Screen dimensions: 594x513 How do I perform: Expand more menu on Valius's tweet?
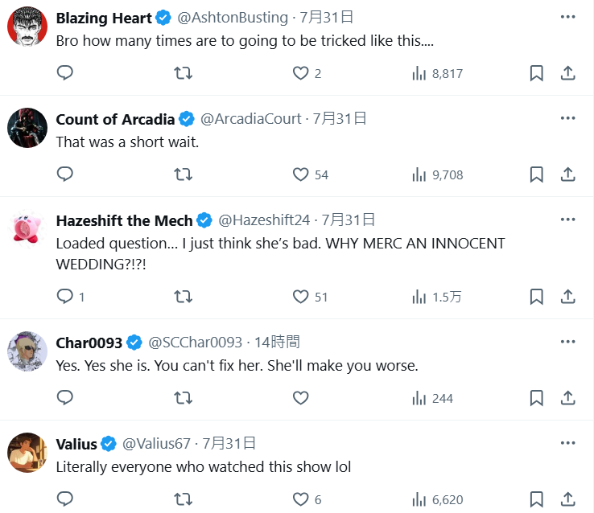[x=567, y=443]
